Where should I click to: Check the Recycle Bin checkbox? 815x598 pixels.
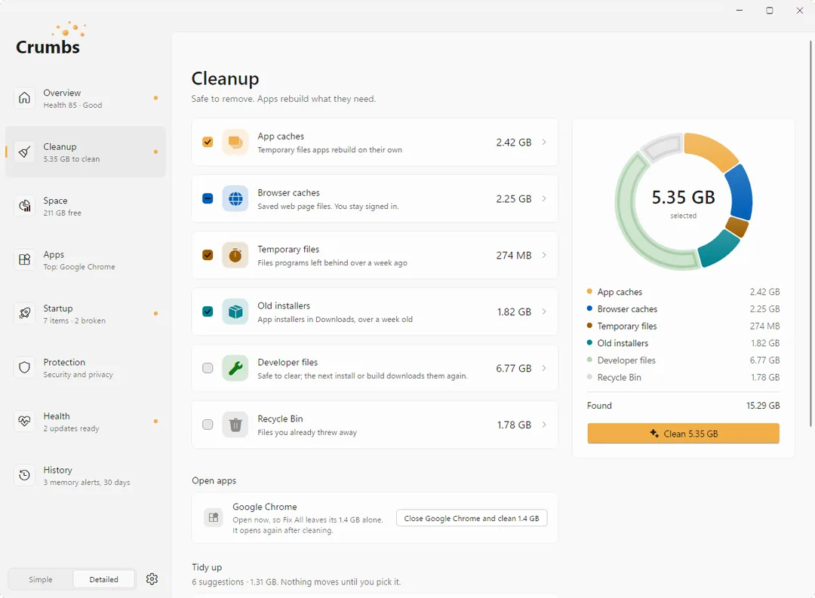[208, 425]
